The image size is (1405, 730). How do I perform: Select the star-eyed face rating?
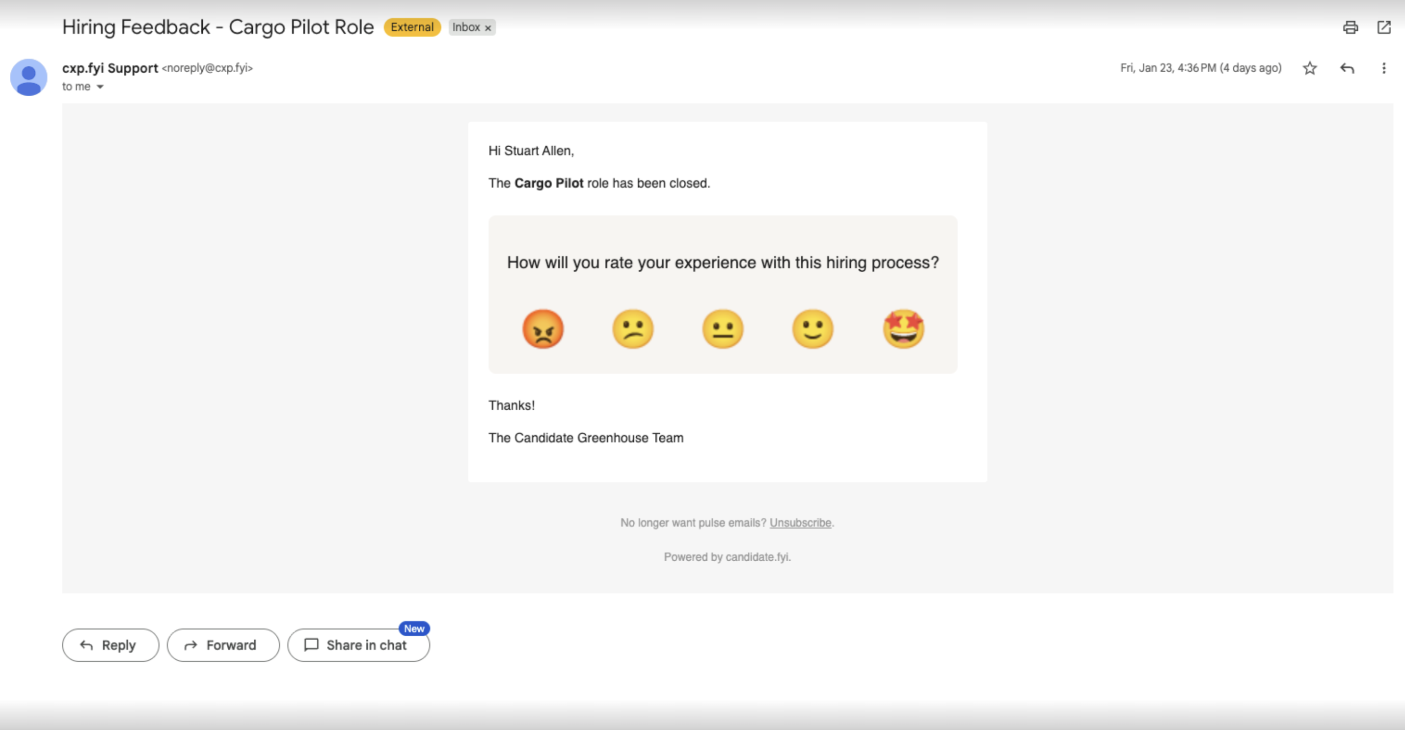903,329
